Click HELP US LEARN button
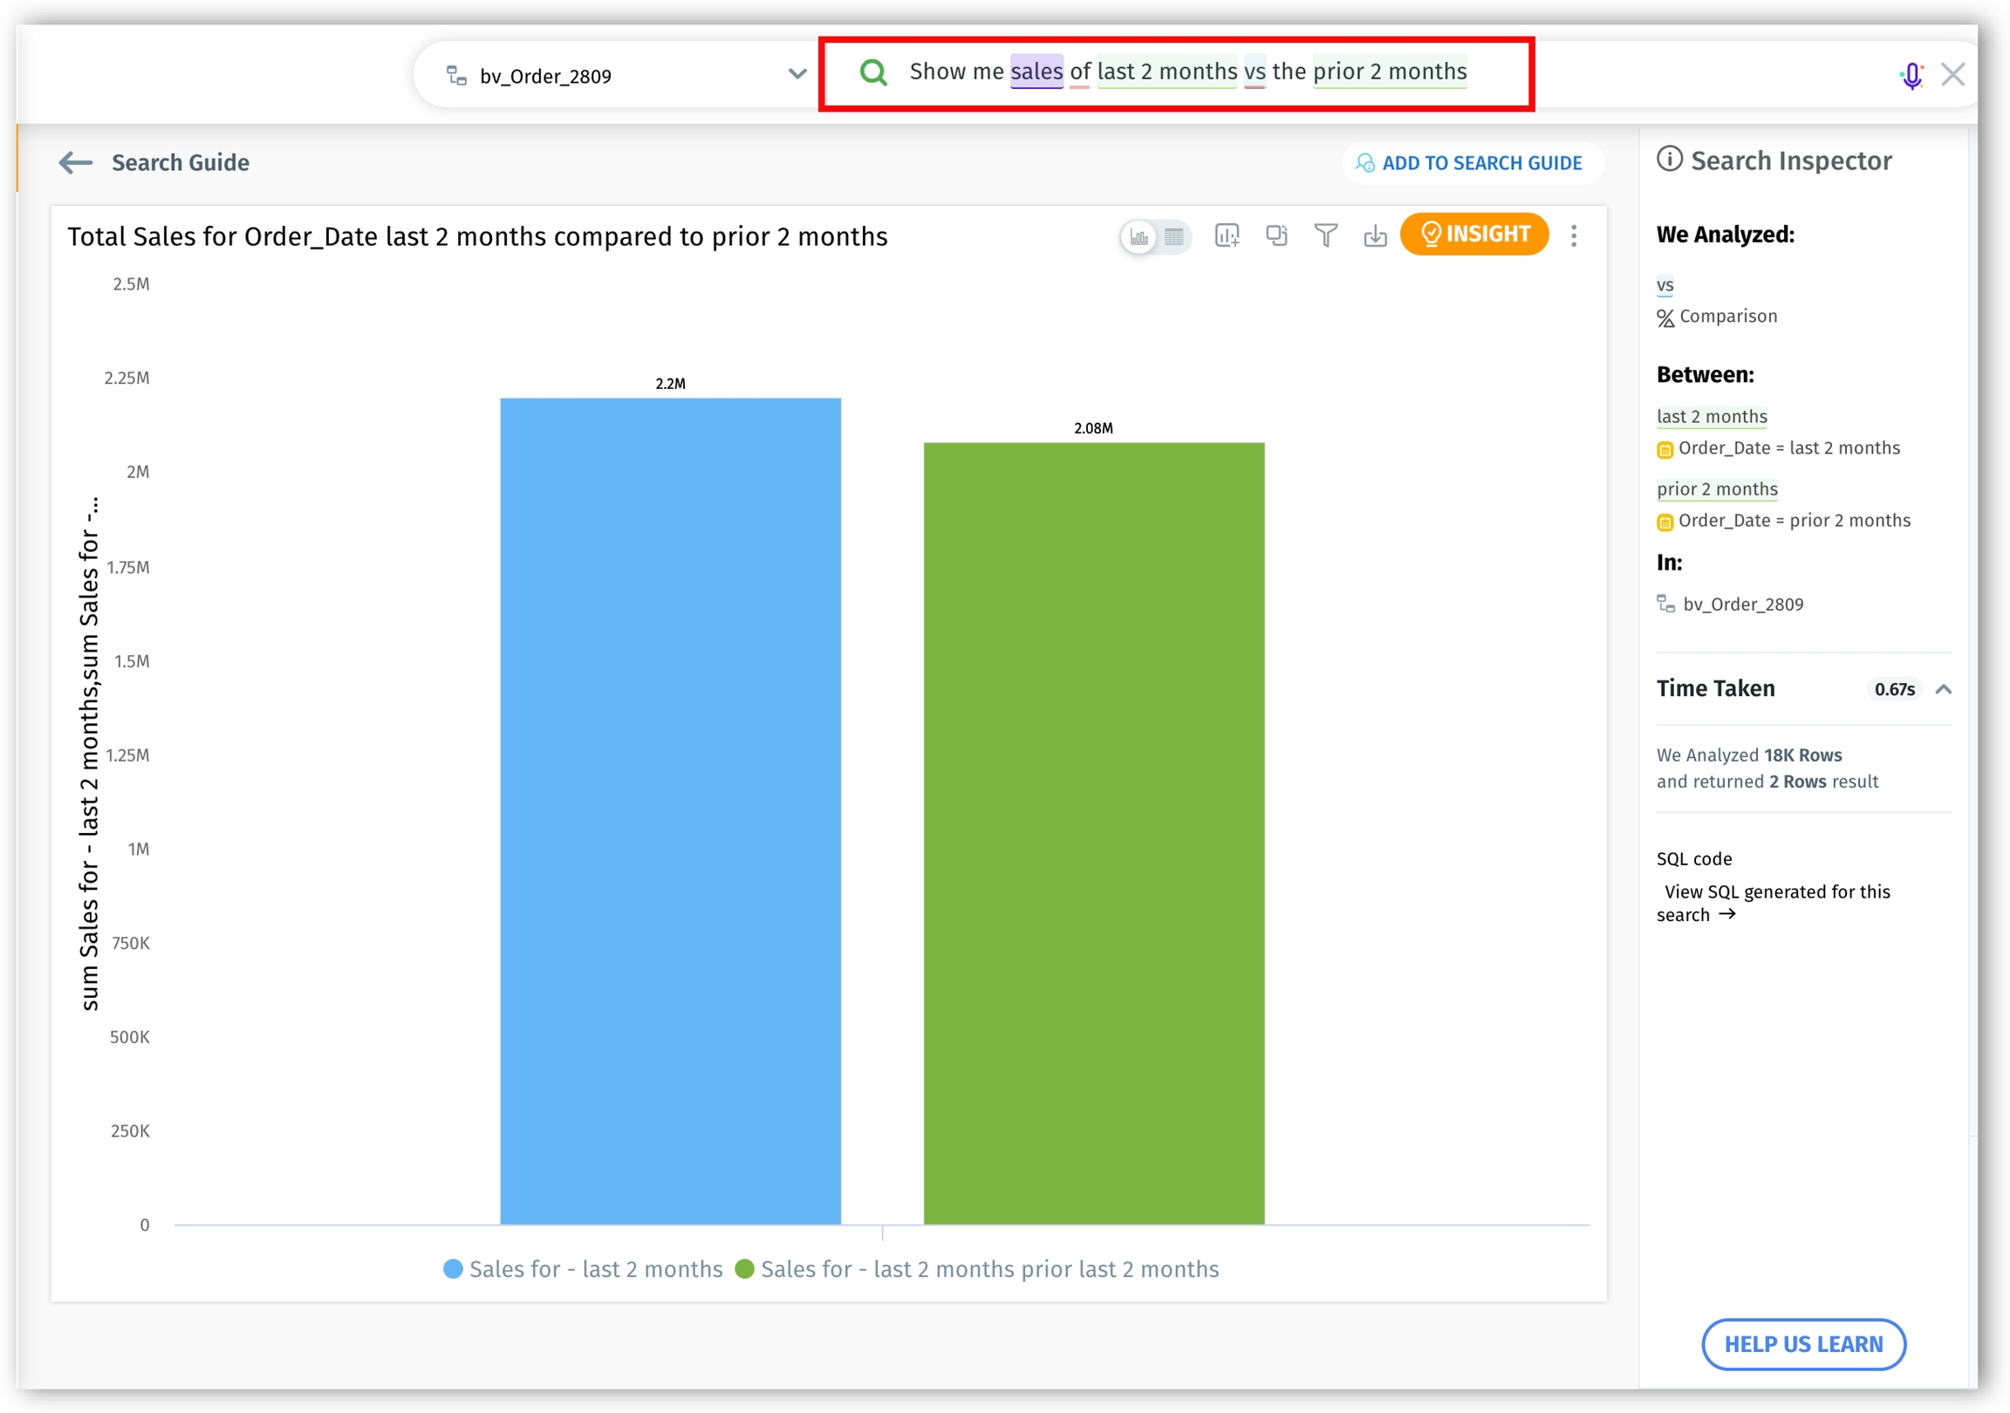The width and height of the screenshot is (2010, 1413). [x=1802, y=1344]
